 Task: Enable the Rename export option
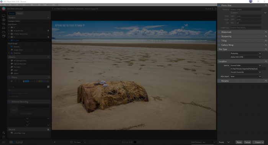[x=219, y=81]
